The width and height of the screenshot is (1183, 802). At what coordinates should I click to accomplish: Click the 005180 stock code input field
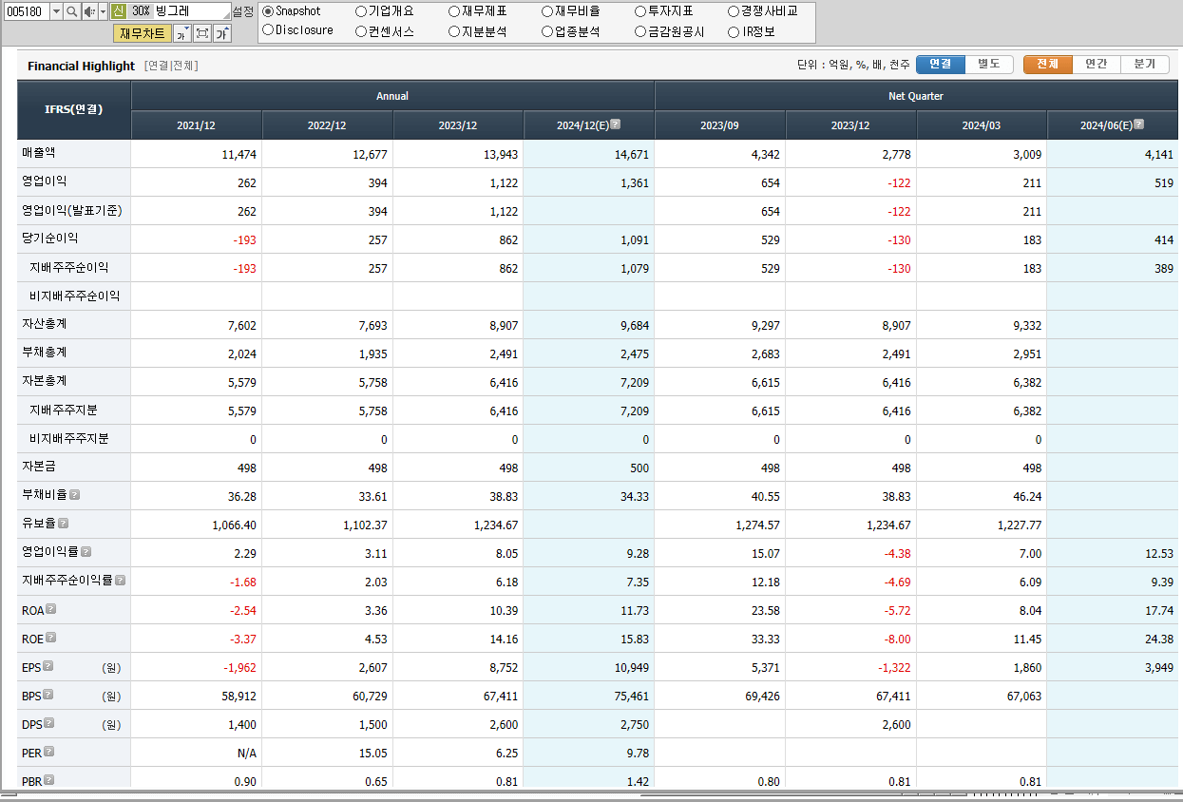(26, 11)
